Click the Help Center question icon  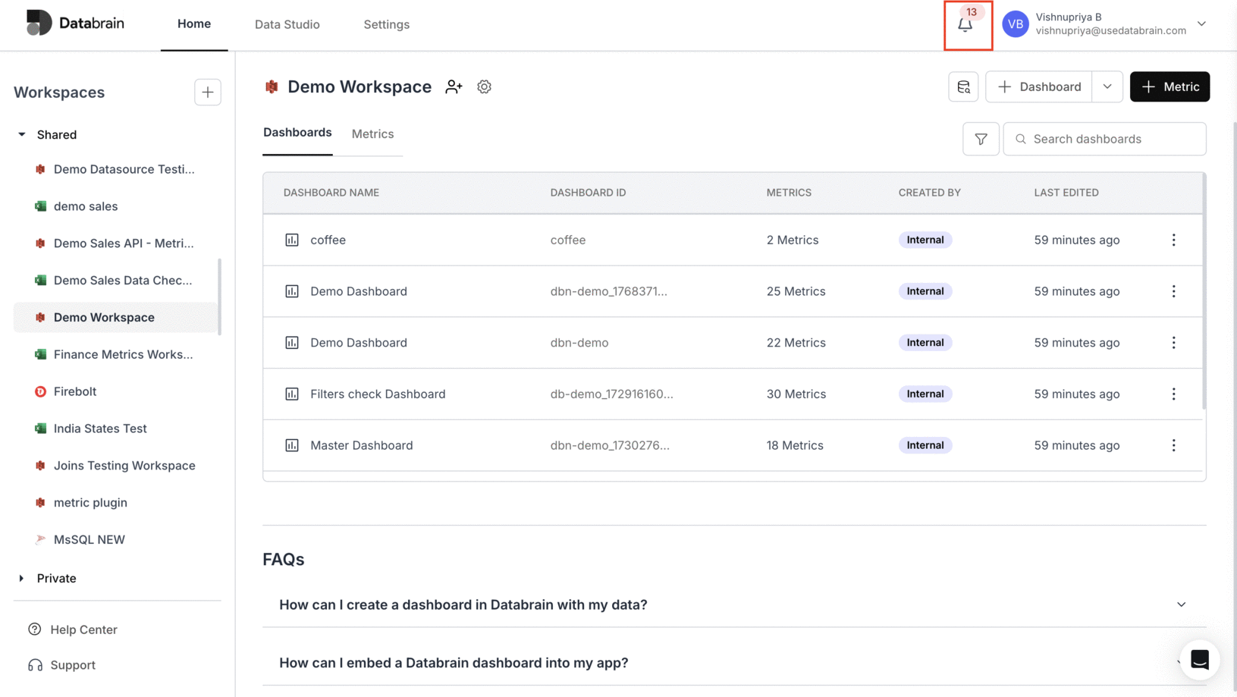click(x=35, y=629)
